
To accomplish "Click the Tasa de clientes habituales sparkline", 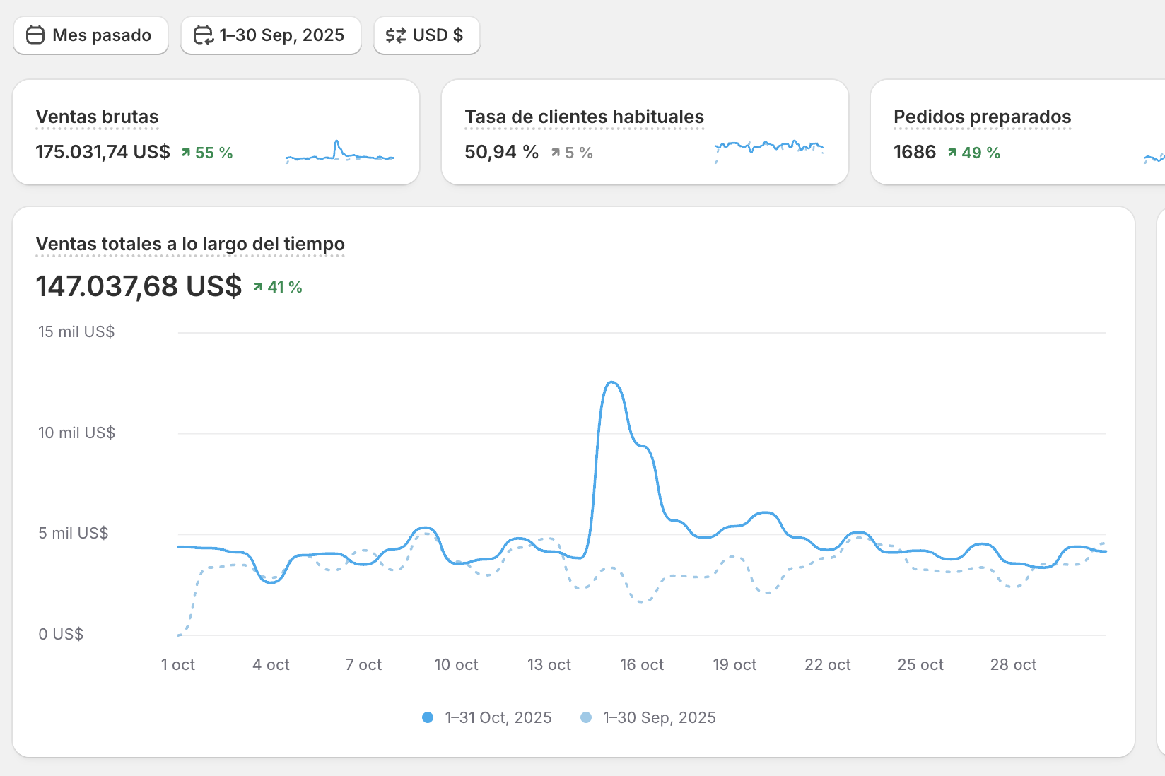I will [769, 151].
